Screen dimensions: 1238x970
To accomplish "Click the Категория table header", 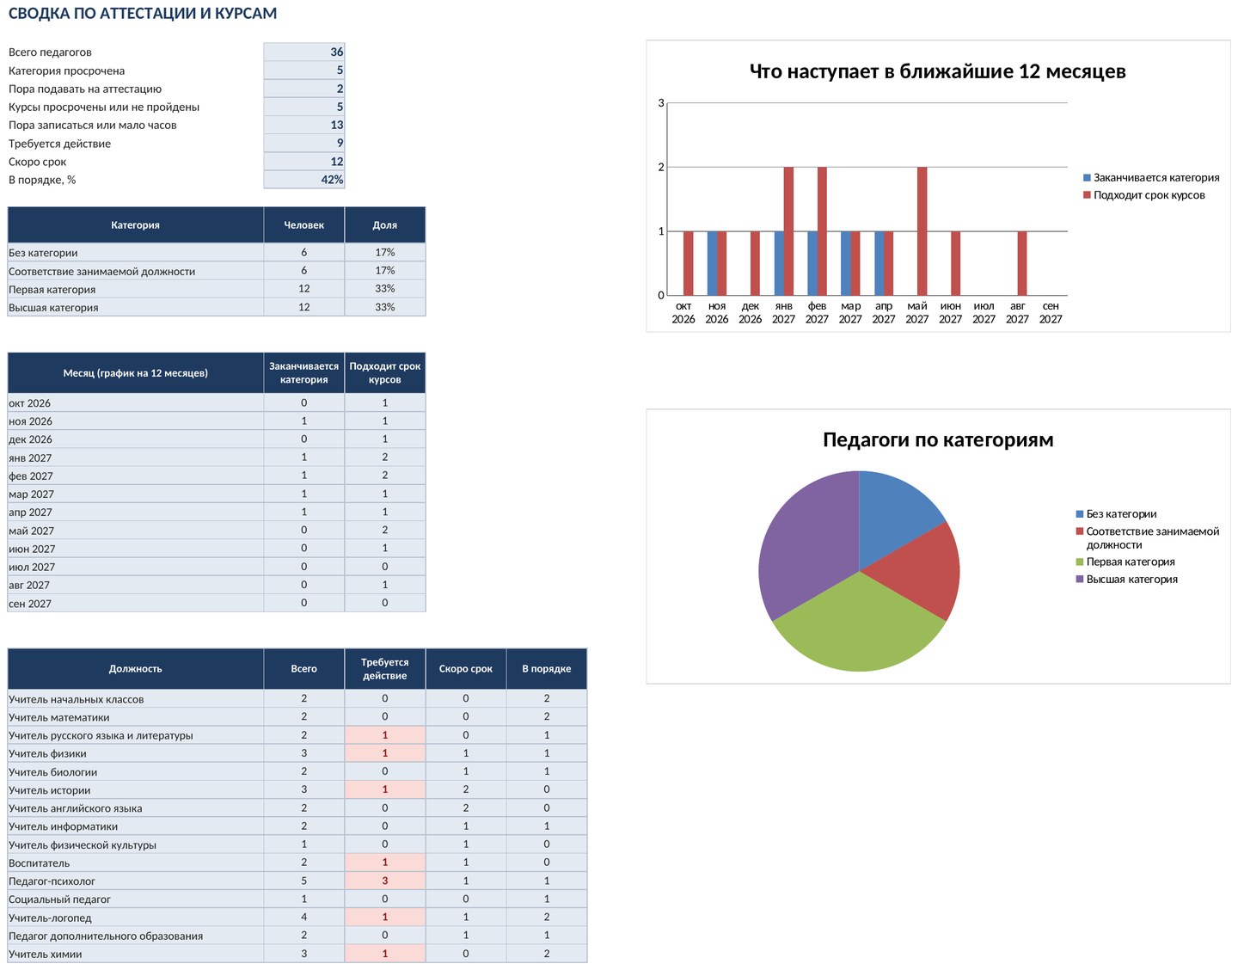I will (x=136, y=225).
